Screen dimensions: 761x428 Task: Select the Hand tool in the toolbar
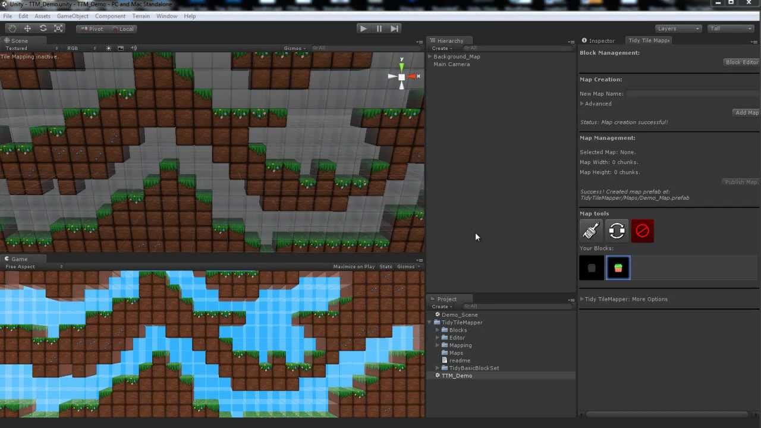point(12,29)
